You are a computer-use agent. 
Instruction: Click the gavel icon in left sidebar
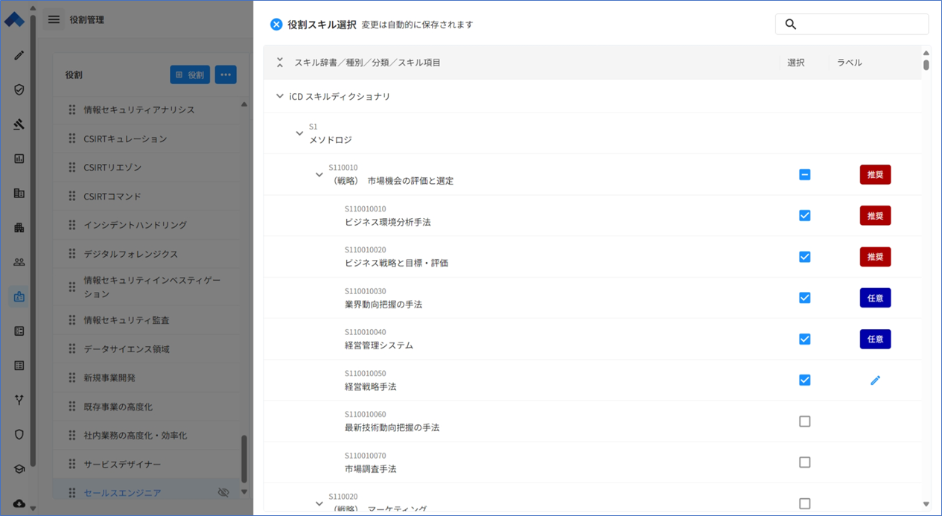(19, 124)
